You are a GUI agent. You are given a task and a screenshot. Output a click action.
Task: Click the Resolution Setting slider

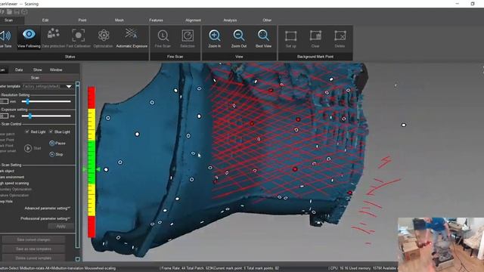[46, 101]
